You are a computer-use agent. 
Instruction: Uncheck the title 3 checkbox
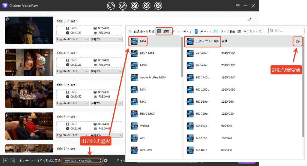(x=8, y=20)
